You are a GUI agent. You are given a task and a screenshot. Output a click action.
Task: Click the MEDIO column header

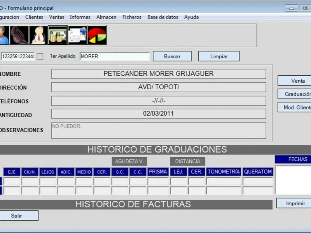(x=84, y=172)
